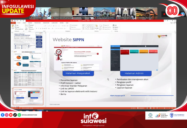Save the presentation via Quick Access icon
This screenshot has height=128, width=187.
(x=15, y=21)
